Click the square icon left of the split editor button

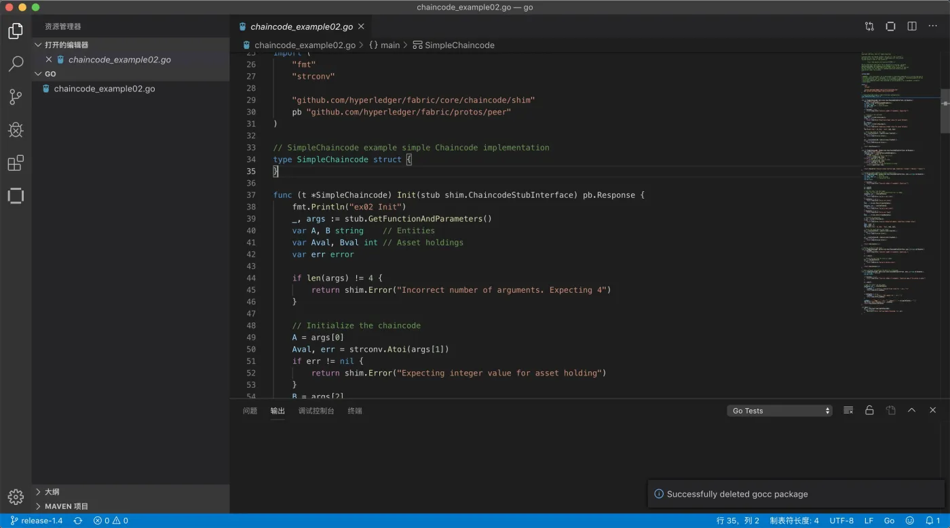pyautogui.click(x=890, y=26)
